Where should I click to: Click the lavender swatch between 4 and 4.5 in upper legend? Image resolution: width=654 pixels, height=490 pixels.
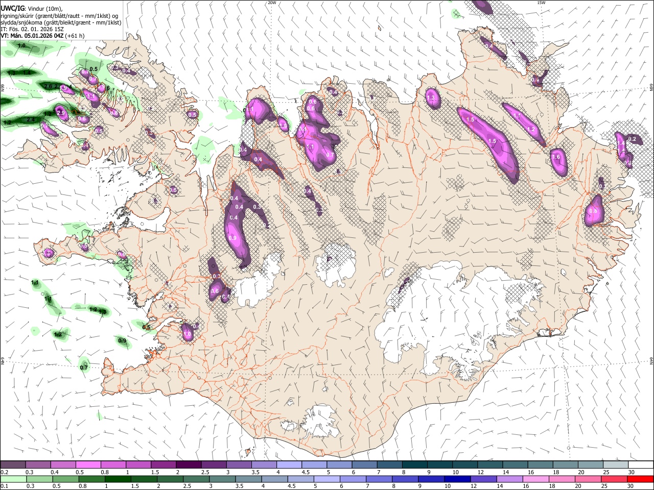click(288, 464)
